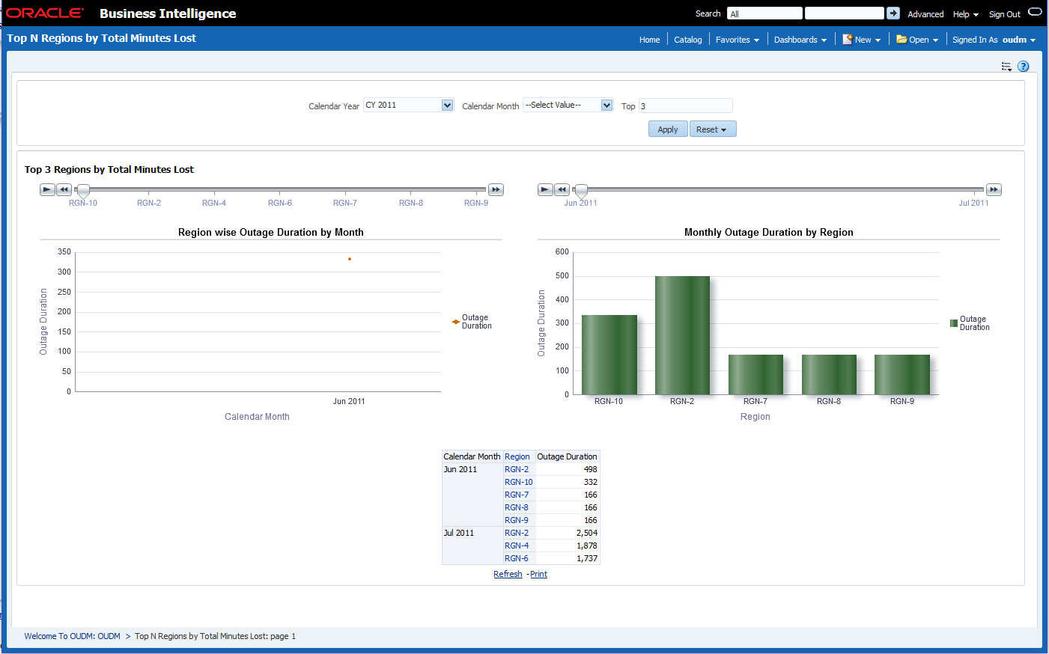Image resolution: width=1049 pixels, height=654 pixels.
Task: Click the orange Outage Duration legend marker
Action: pyautogui.click(x=456, y=322)
